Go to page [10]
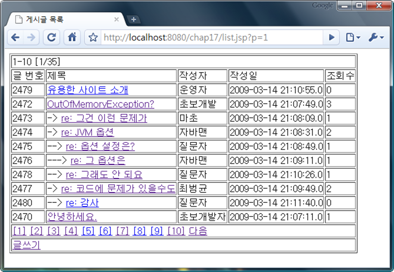Screen dimensions: 394x272 tap(176, 231)
